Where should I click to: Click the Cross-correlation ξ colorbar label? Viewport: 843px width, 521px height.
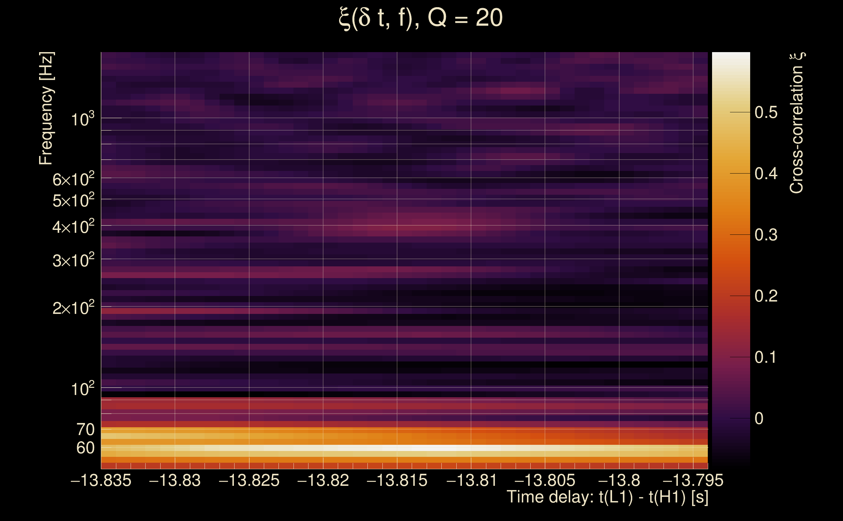coord(796,123)
